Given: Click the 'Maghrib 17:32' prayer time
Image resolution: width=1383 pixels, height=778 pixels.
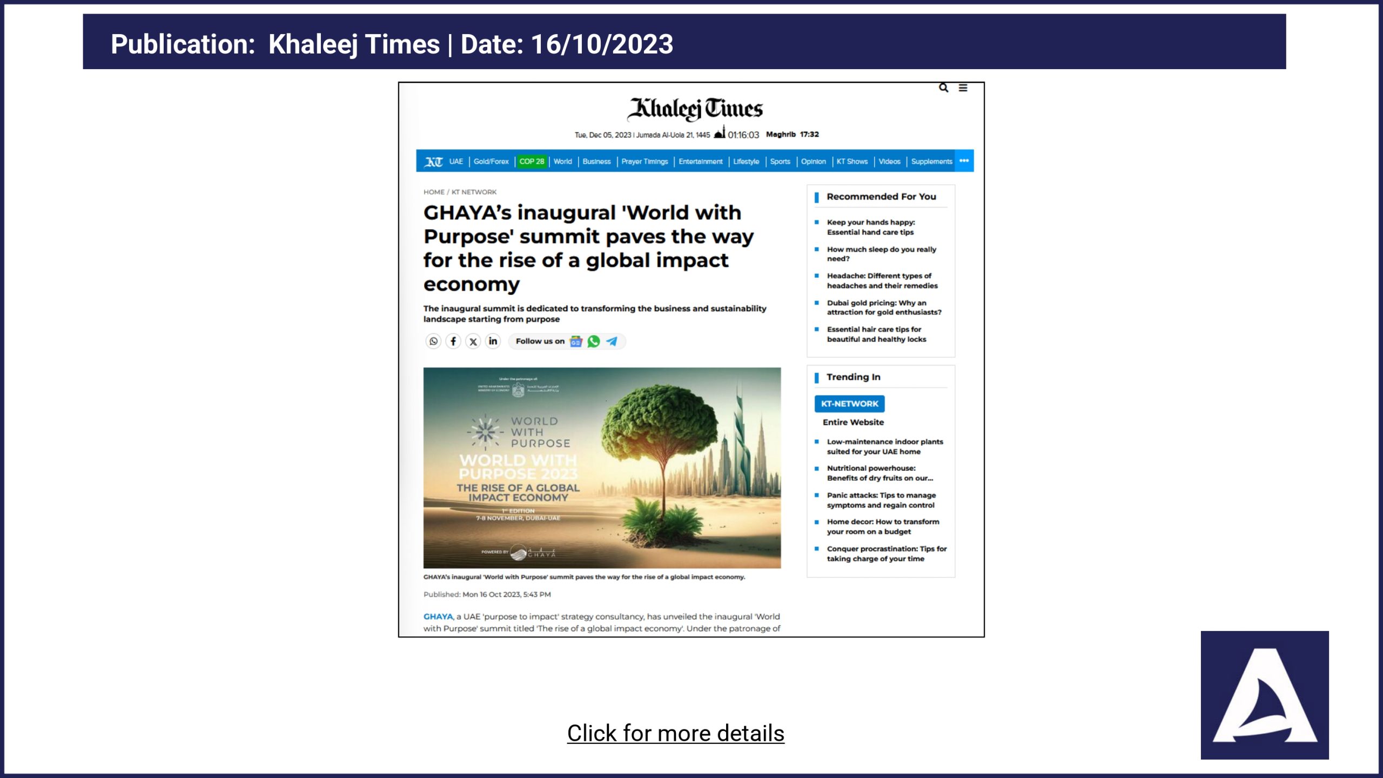Looking at the screenshot, I should (x=792, y=134).
